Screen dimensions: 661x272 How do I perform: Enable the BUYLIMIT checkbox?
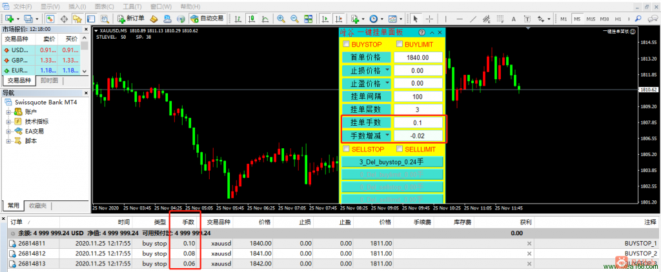tap(399, 44)
